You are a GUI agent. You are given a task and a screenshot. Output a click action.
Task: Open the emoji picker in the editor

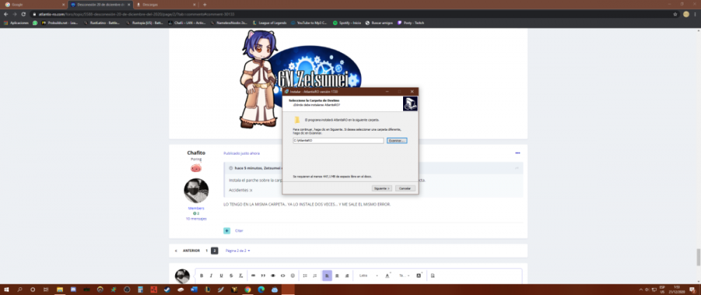click(292, 275)
